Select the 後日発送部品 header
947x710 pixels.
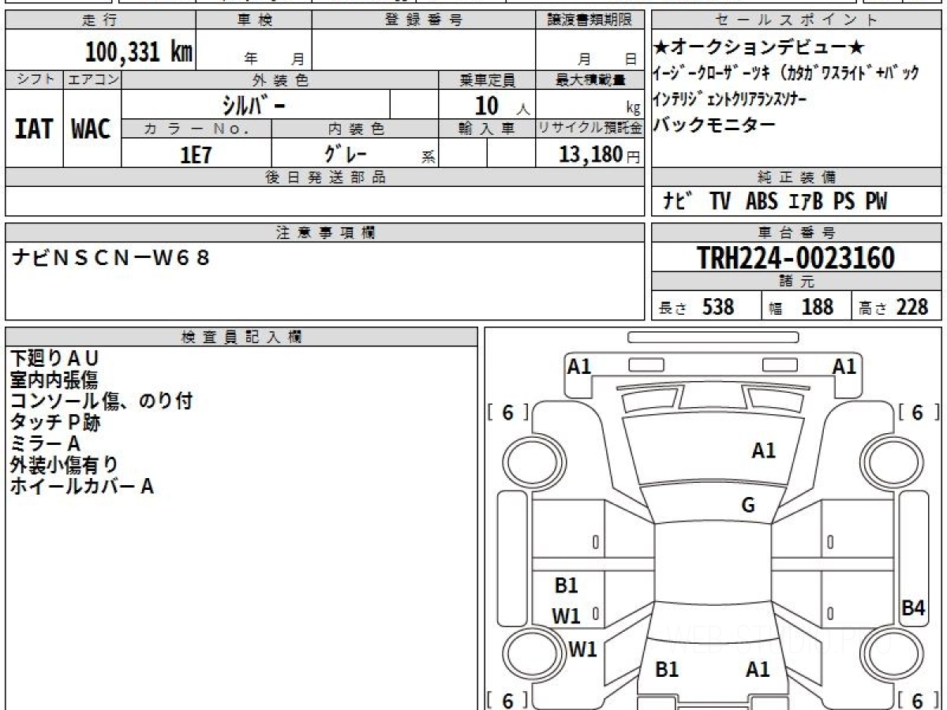click(x=324, y=177)
